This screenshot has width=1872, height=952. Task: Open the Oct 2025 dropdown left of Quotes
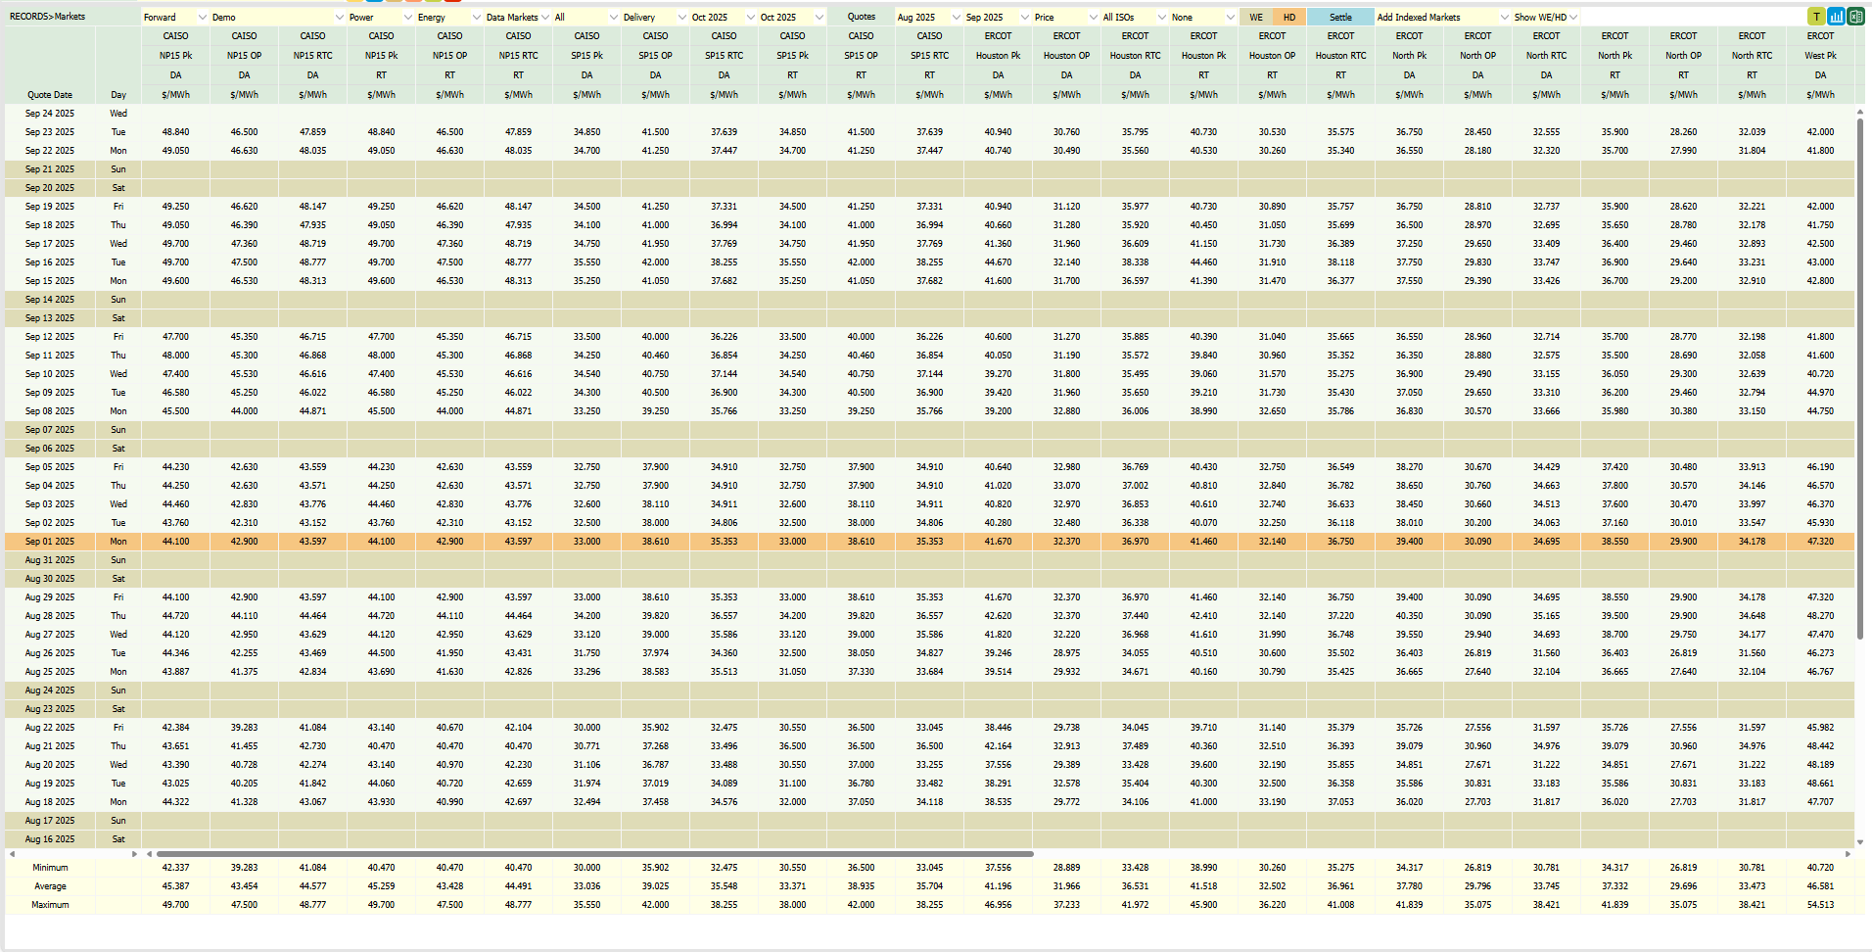click(x=792, y=17)
